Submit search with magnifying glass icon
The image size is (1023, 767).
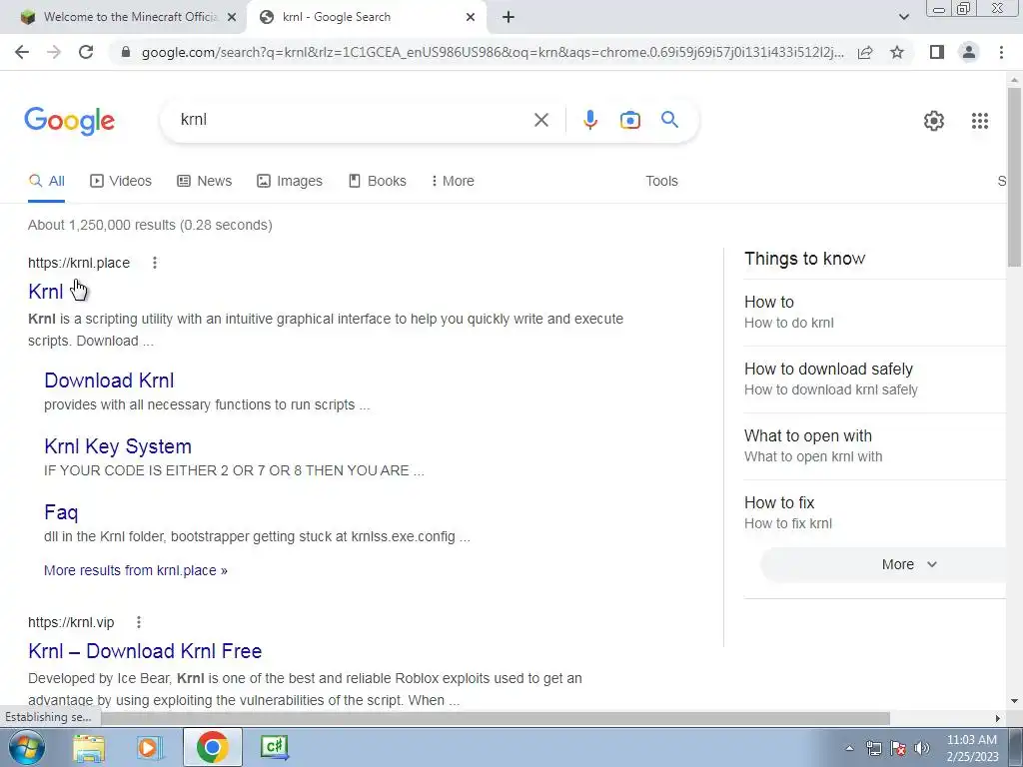pos(669,120)
